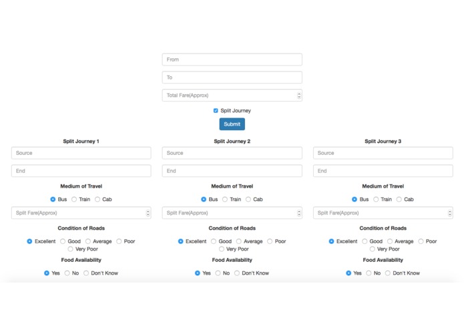Choose Excellent roads in Split Journey 3
Image resolution: width=464 pixels, height=330 pixels.
331,242
